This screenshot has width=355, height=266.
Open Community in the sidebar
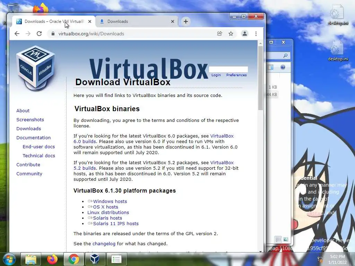[x=29, y=174]
